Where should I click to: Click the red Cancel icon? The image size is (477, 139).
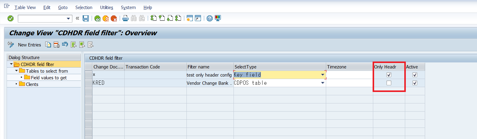114,18
